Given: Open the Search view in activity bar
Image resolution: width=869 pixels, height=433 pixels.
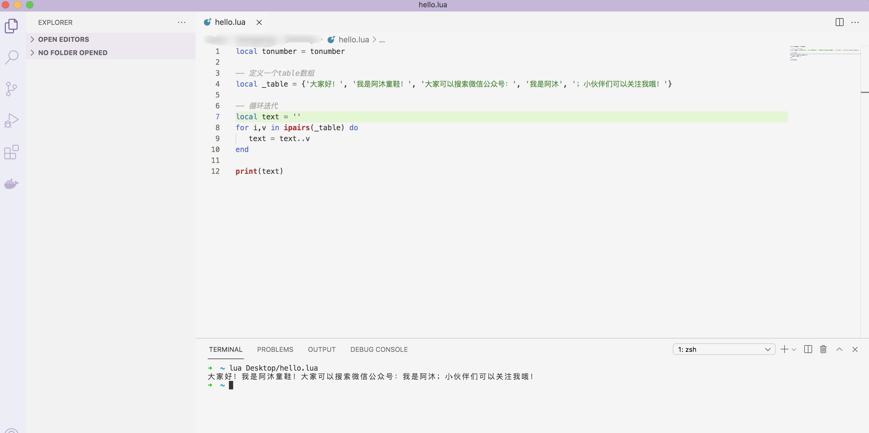Looking at the screenshot, I should (12, 57).
